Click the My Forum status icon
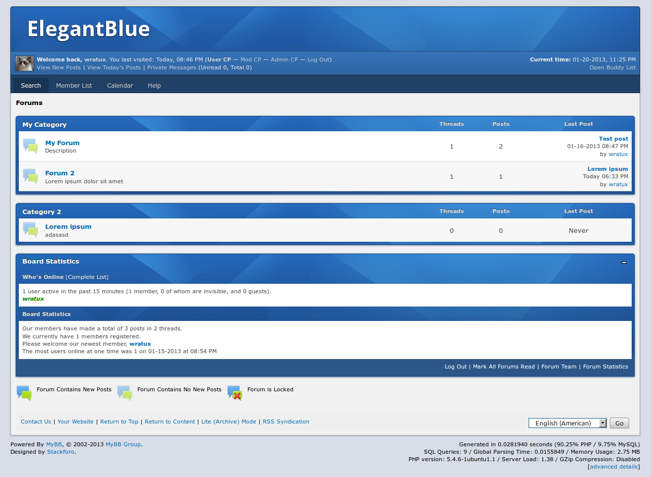This screenshot has width=651, height=477. [30, 146]
